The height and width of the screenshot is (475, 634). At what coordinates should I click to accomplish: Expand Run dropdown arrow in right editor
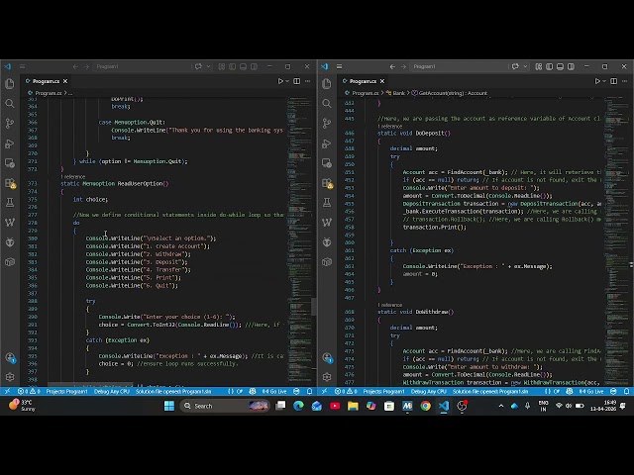[x=604, y=81]
